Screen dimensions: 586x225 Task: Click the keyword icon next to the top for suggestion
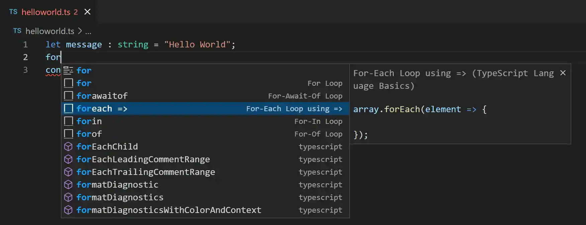click(x=68, y=70)
